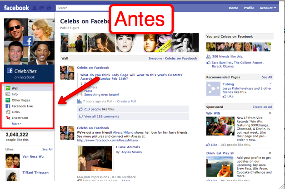Viewport: 285px width, 189px height.
Task: Click the comment bubble icon near View all comments
Action: pos(81,116)
